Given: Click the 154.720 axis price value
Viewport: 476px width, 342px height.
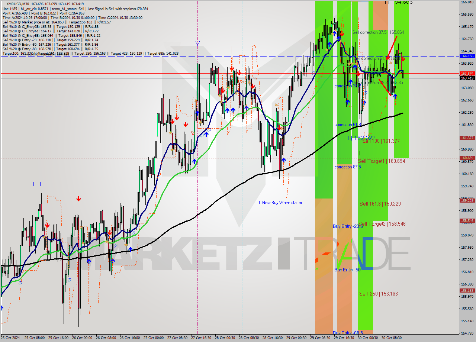Looking at the screenshot, I should click(x=467, y=333).
